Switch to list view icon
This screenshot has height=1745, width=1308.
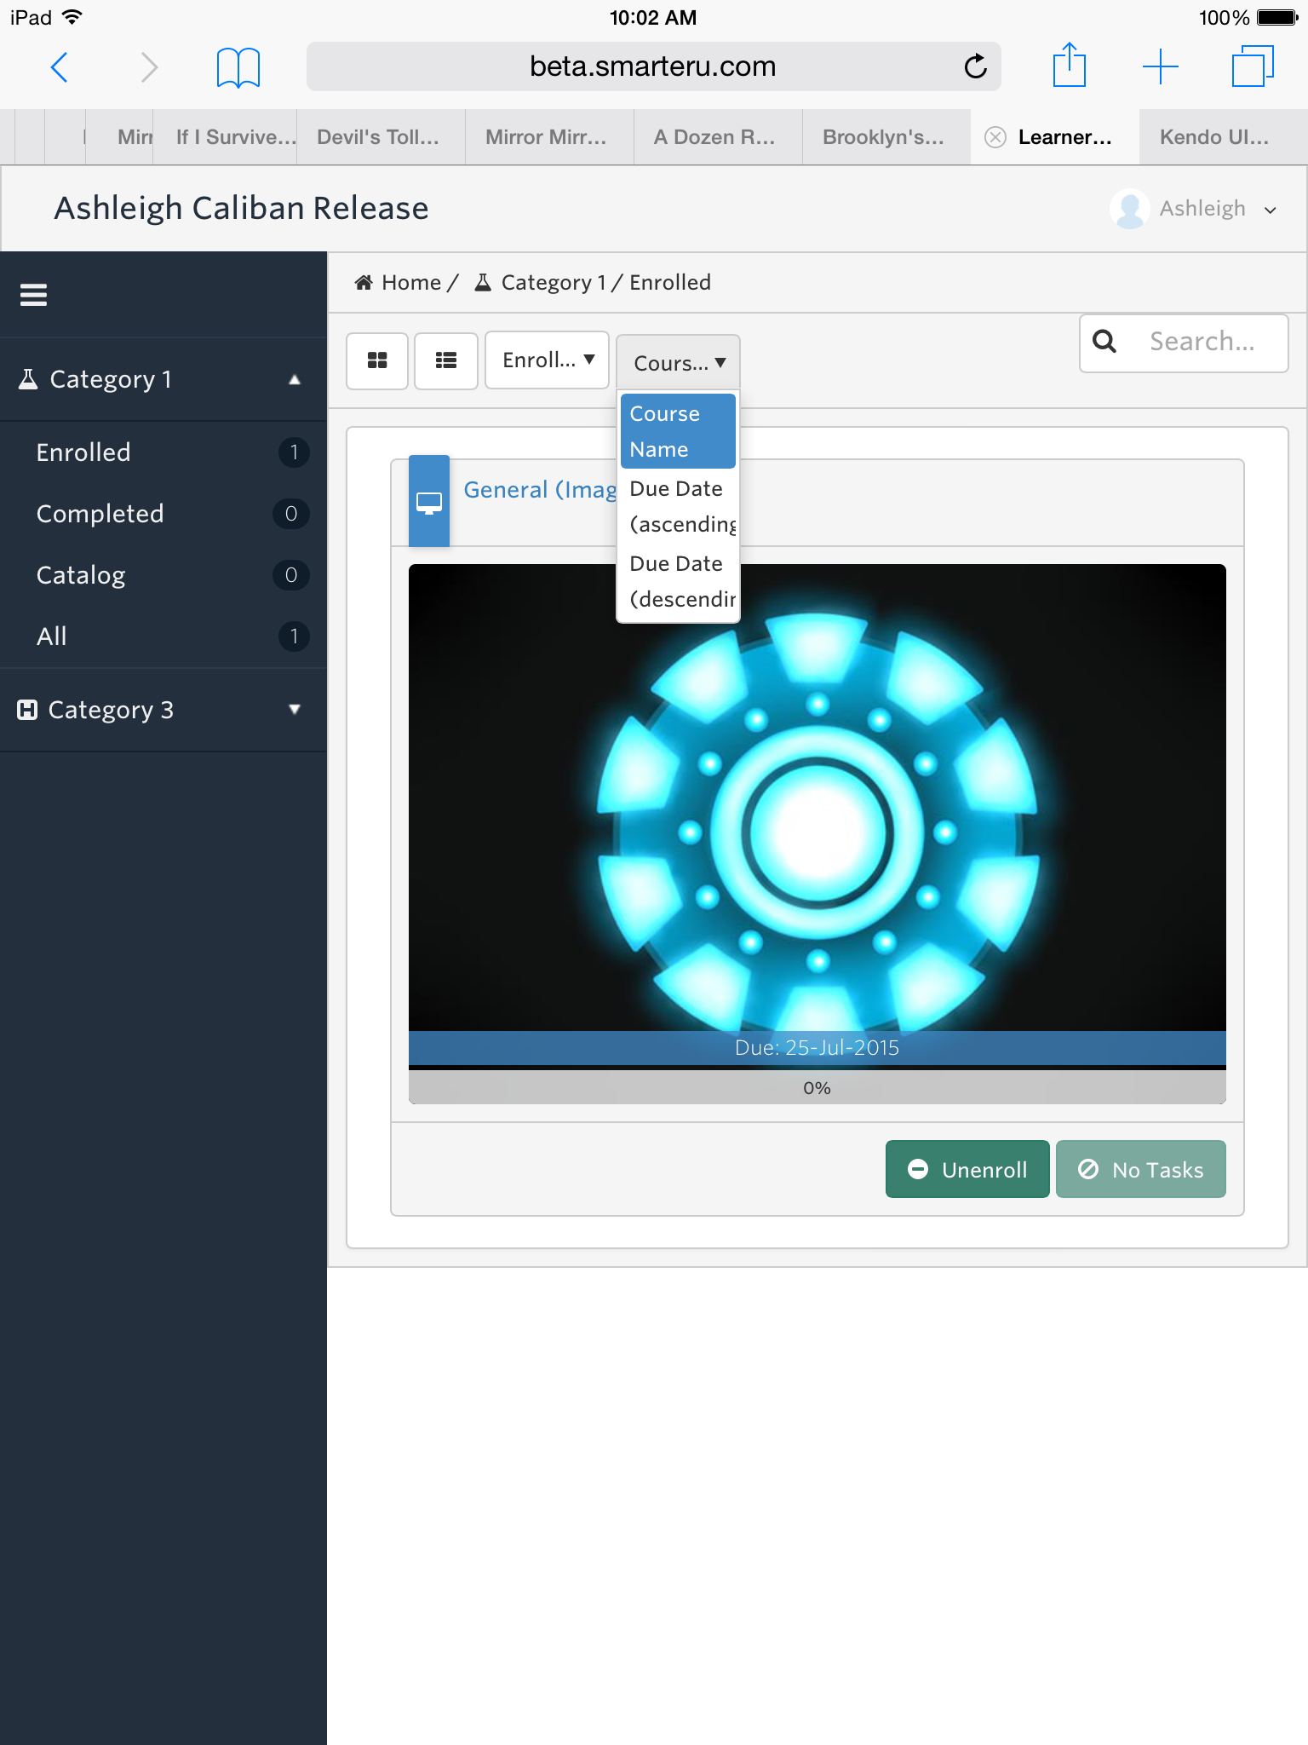(446, 360)
